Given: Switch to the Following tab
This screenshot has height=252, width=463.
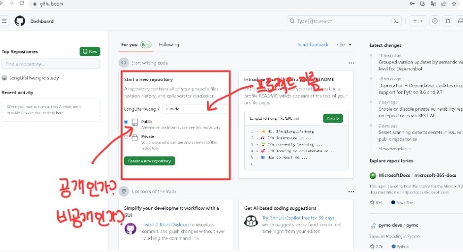Looking at the screenshot, I should (168, 45).
